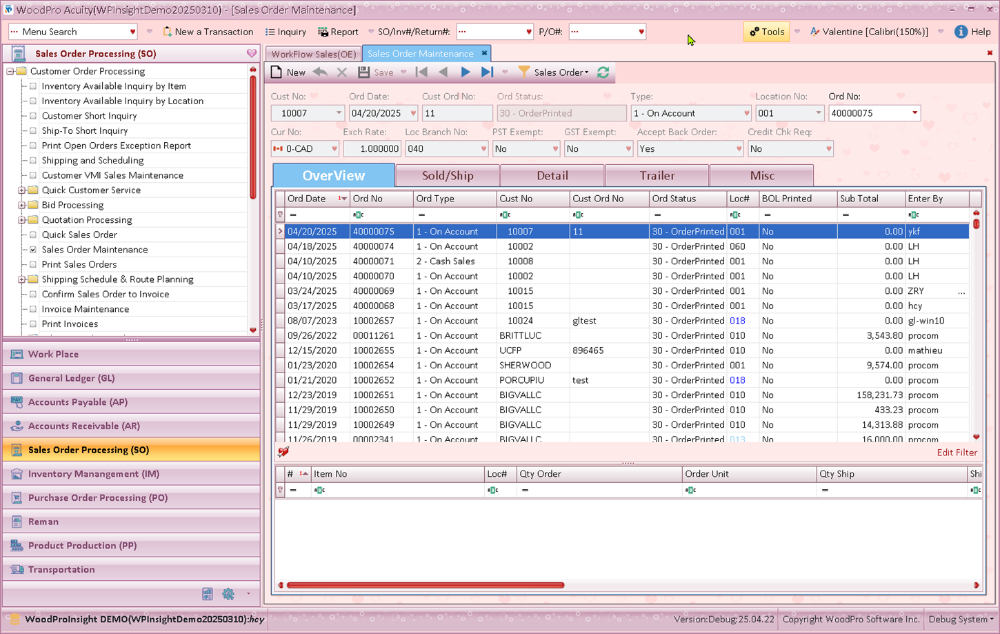Click the New document icon
Viewport: 1000px width, 634px height.
pos(277,72)
